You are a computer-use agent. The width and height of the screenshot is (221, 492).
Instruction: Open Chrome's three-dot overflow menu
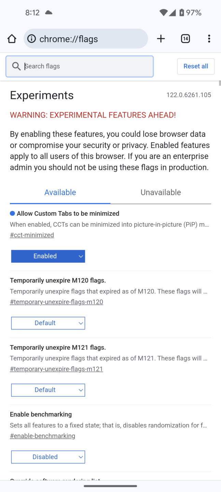coord(209,39)
